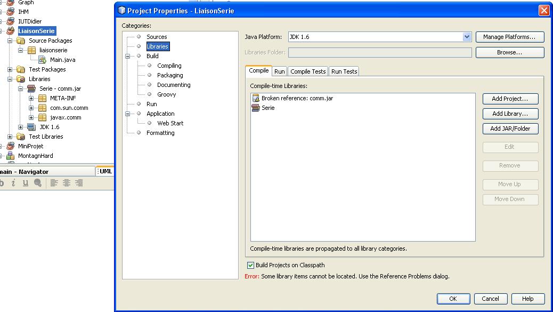This screenshot has width=553, height=312.
Task: Click the align left icon in Navigator
Action: click(x=54, y=183)
